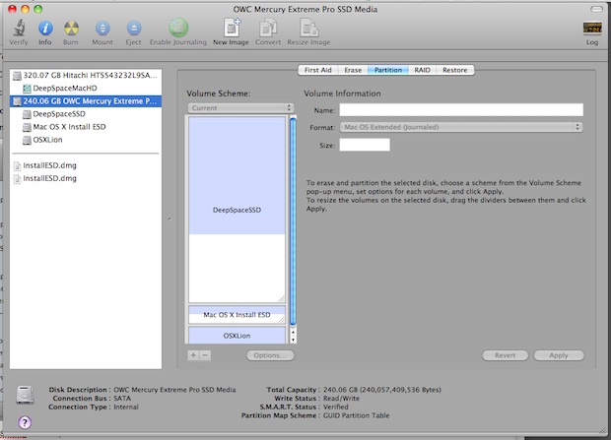Switch to the Restore tab
Screen dimensions: 611x440
tap(454, 70)
